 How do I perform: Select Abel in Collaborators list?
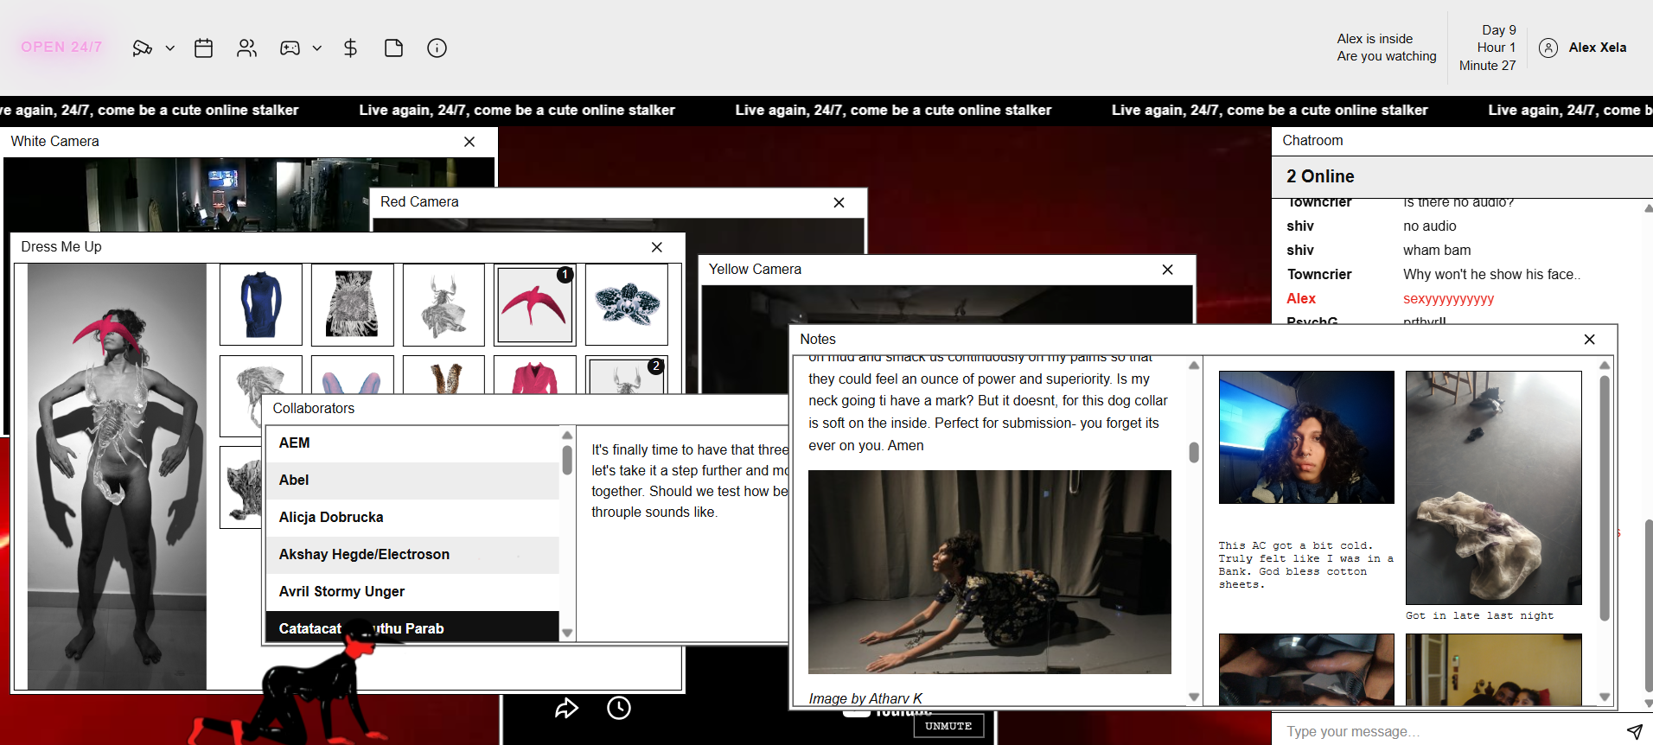point(412,481)
